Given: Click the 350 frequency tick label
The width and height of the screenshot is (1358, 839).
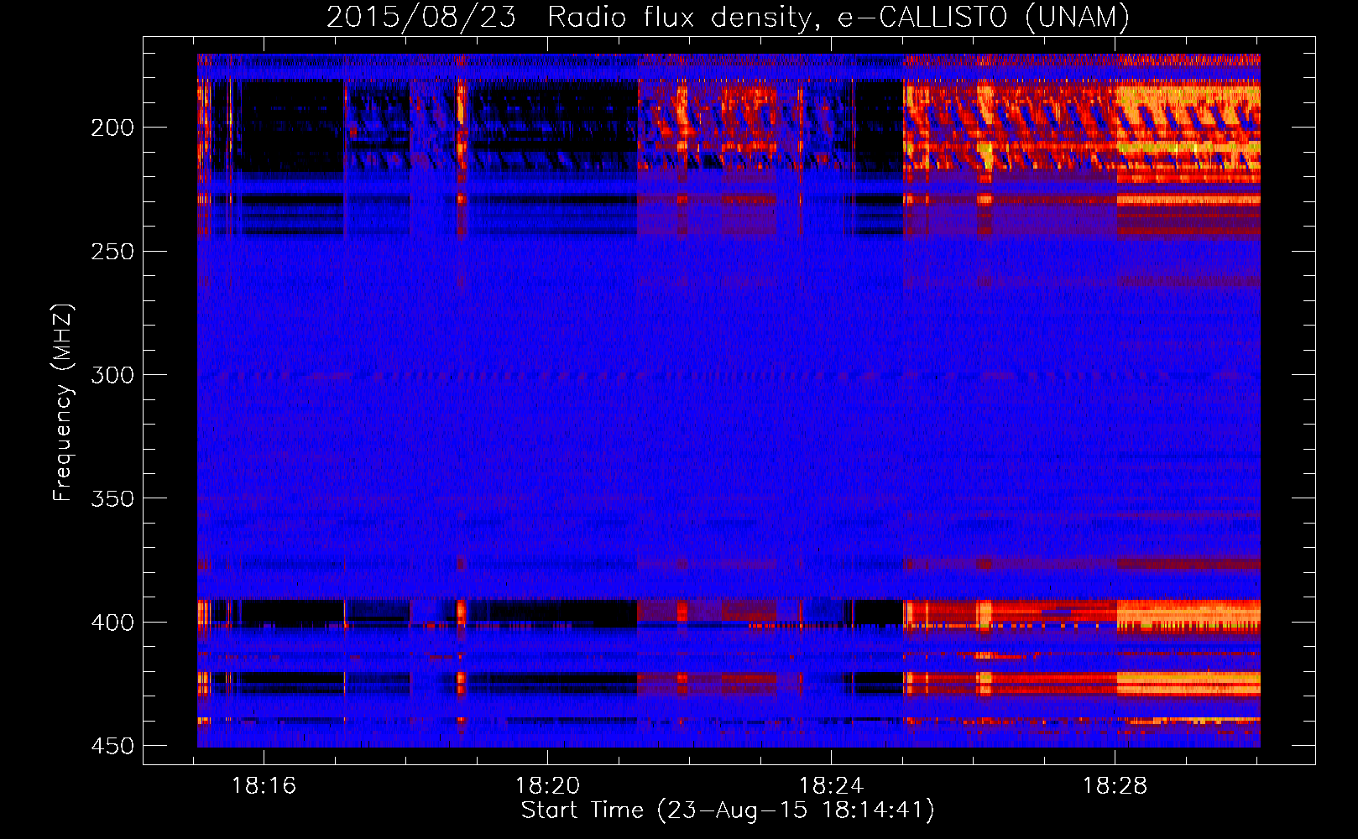Looking at the screenshot, I should (112, 498).
